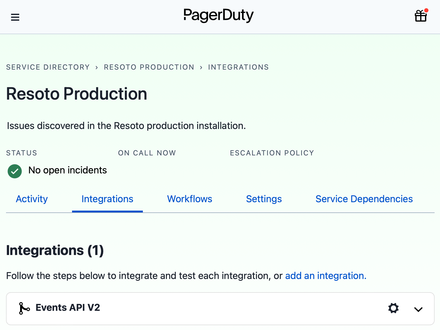Viewport: 440px width, 330px height.
Task: Click the PagerDuty logo
Action: (x=218, y=15)
